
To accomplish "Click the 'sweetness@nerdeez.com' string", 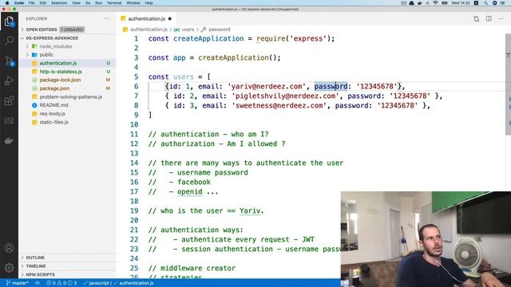I will [x=279, y=105].
